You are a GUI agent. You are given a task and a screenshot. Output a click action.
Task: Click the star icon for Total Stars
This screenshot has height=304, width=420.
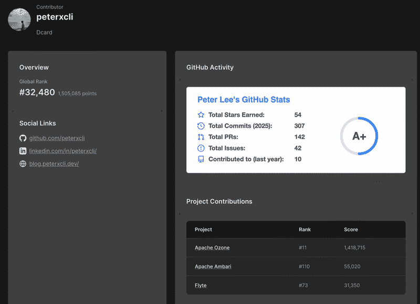pos(201,115)
